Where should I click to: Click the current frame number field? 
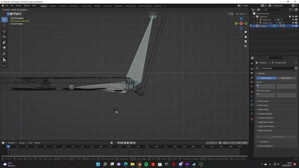tap(211, 143)
